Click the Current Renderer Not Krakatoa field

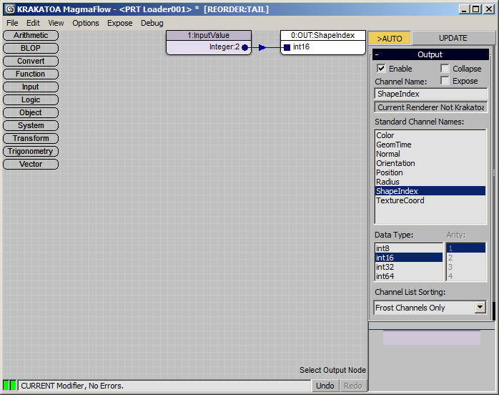point(431,107)
